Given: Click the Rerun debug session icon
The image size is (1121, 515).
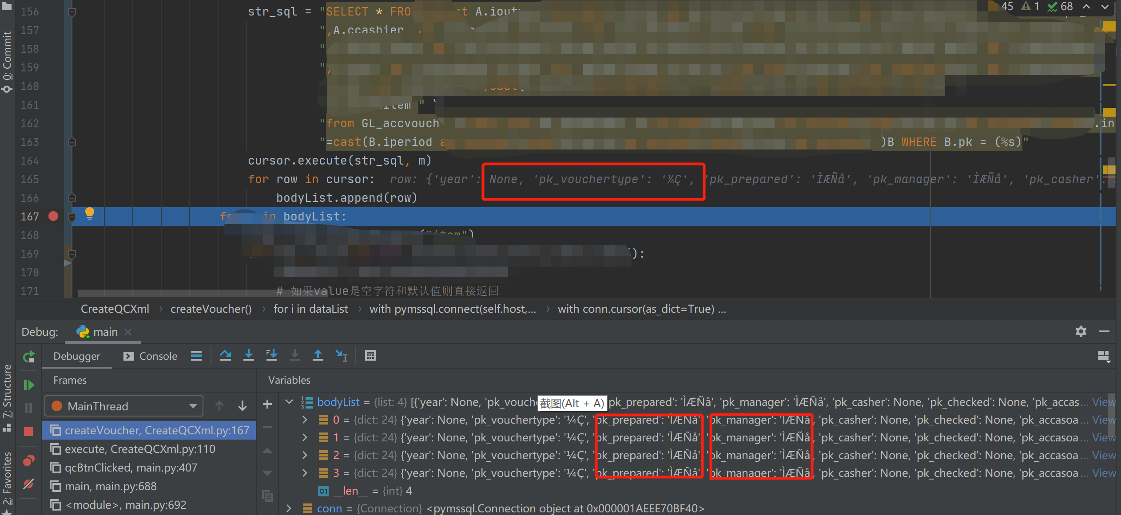Looking at the screenshot, I should (28, 356).
